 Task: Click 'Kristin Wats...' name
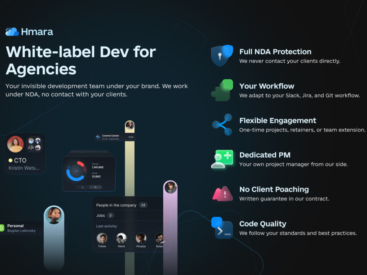24,168
